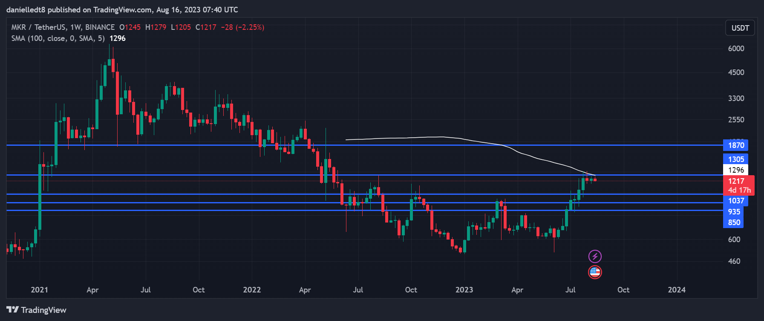Viewport: 764px width, 321px height.
Task: Click the white 1296 SMA price label
Action: click(736, 170)
